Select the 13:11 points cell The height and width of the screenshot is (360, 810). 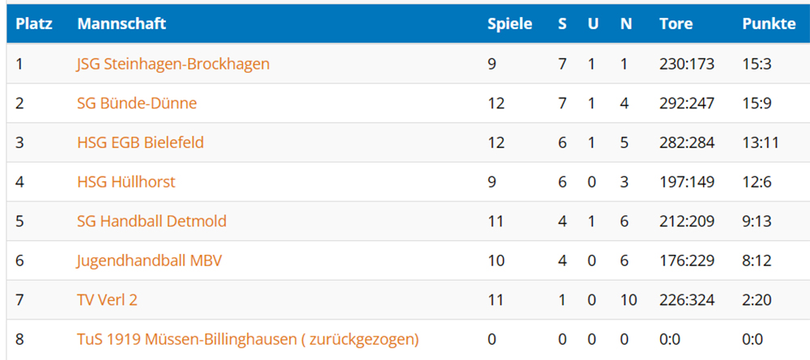(x=761, y=142)
